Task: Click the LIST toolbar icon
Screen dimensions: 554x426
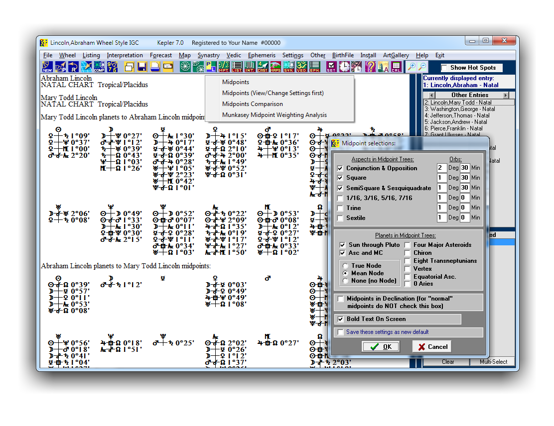Action: point(237,67)
